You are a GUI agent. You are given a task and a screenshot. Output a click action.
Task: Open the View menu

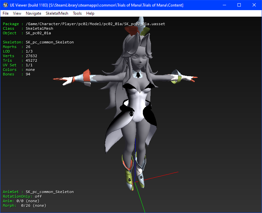[17, 13]
